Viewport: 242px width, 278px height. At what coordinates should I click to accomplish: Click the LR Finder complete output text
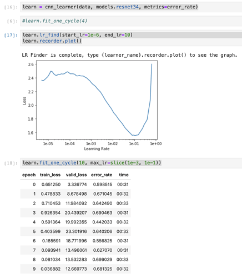coord(129,55)
